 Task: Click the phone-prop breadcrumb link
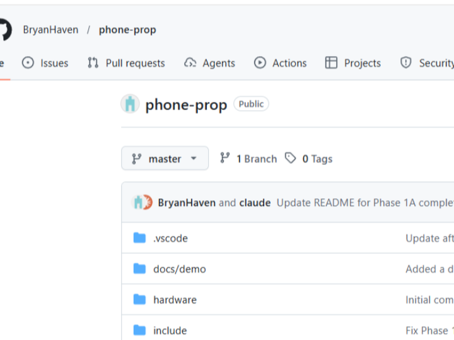[x=127, y=30]
